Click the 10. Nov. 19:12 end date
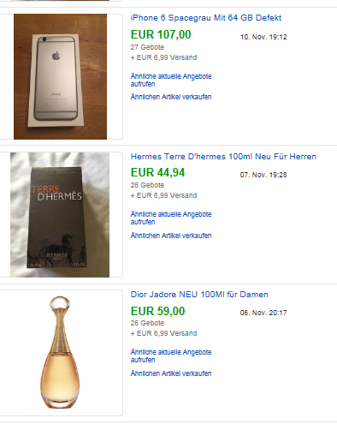This screenshot has height=424, width=337. (263, 37)
